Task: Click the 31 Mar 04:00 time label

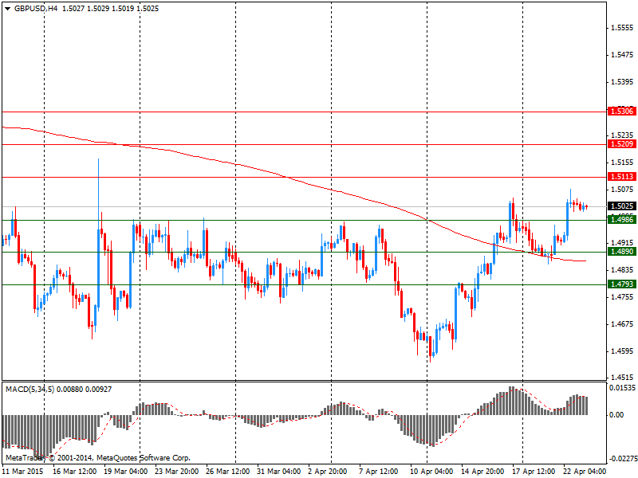Action: point(278,472)
